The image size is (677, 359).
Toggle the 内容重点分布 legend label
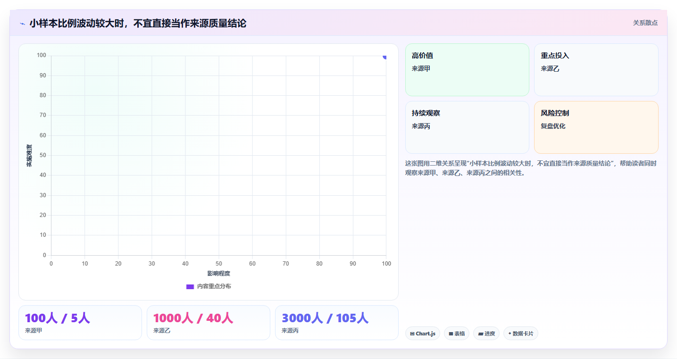pyautogui.click(x=214, y=286)
